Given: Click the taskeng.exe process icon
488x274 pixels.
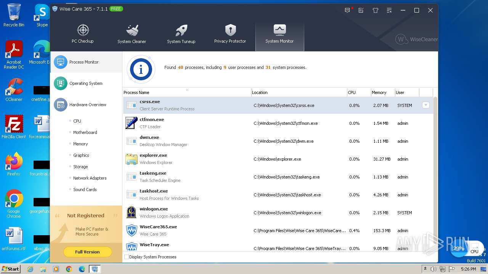Looking at the screenshot, I should pyautogui.click(x=132, y=177).
